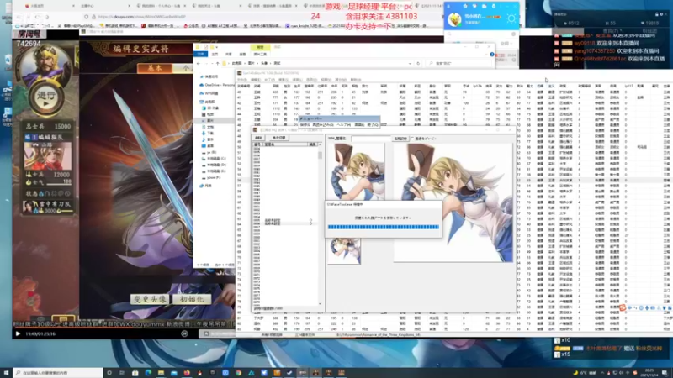Tick the preview checkbox in the face tool

point(412,139)
